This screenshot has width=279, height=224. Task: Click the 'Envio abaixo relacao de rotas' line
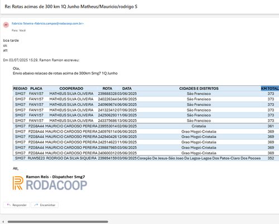pyautogui.click(x=65, y=74)
